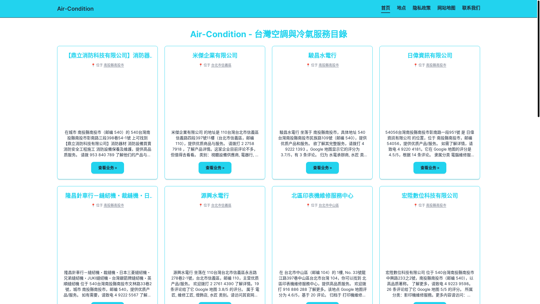This screenshot has width=540, height=304.
Task: Open the 源興水電行 listing title
Action: [x=215, y=196]
